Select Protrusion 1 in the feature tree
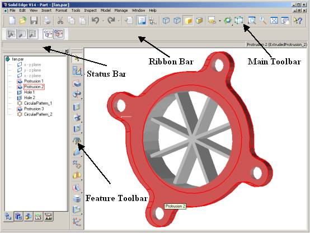This screenshot has width=310, height=233. pos(34,81)
